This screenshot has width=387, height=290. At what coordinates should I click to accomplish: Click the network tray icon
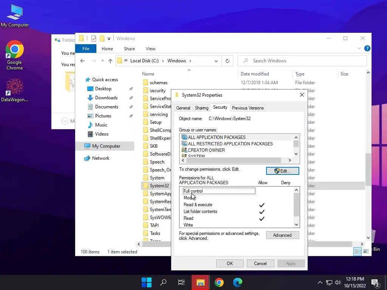click(329, 282)
